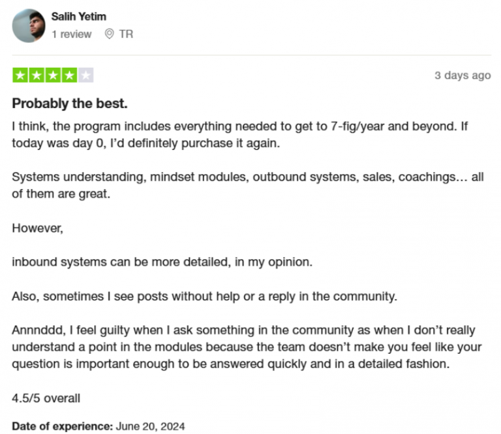Click the third green rating star
The image size is (501, 434).
click(x=53, y=75)
